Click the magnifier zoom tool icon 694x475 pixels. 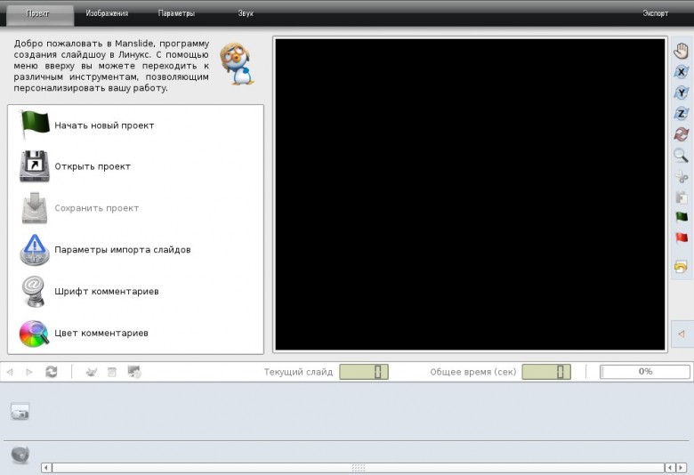pyautogui.click(x=682, y=155)
